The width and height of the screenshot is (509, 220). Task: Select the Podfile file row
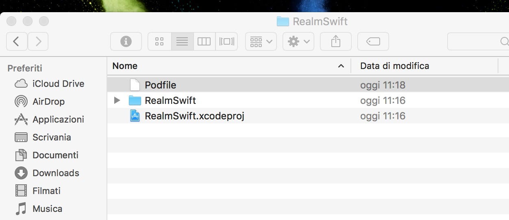click(x=308, y=85)
